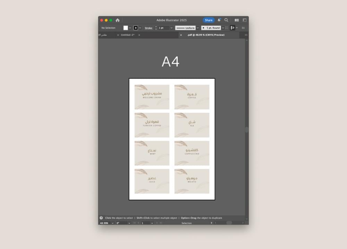The width and height of the screenshot is (347, 249).
Task: Click the Share button
Action: coord(209,20)
